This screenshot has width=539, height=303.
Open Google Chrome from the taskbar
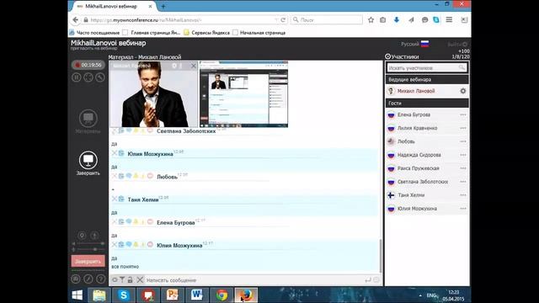coord(221,295)
